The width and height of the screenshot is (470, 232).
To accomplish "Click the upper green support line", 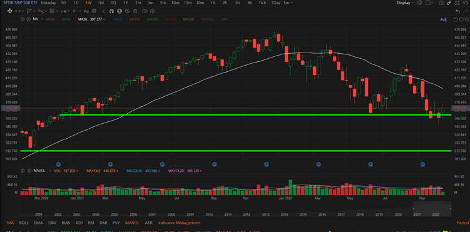I will pyautogui.click(x=256, y=115).
